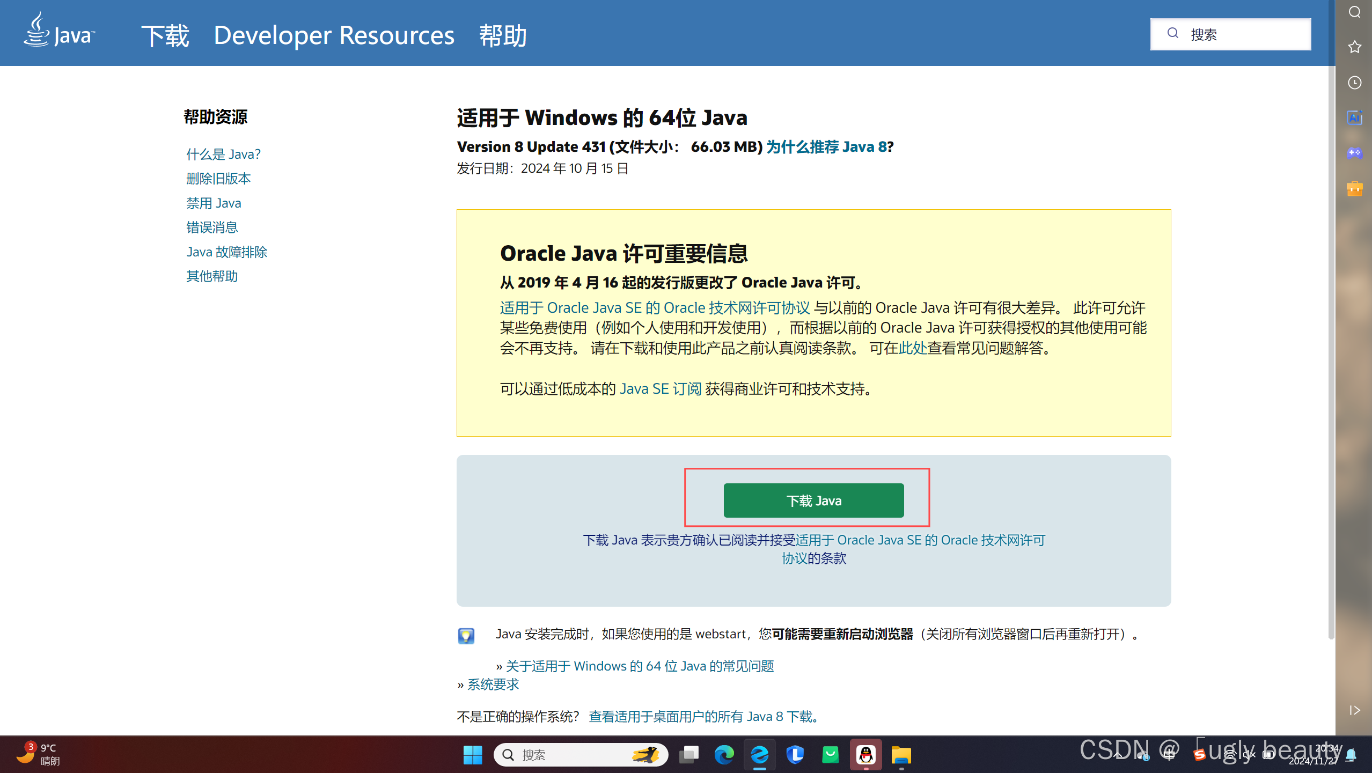Open the 帮助 menu in header
Viewport: 1372px width, 773px height.
(x=503, y=36)
